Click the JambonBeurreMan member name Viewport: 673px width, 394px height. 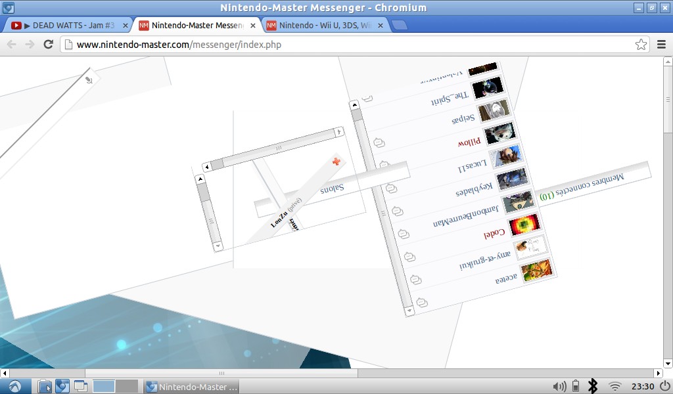click(466, 217)
